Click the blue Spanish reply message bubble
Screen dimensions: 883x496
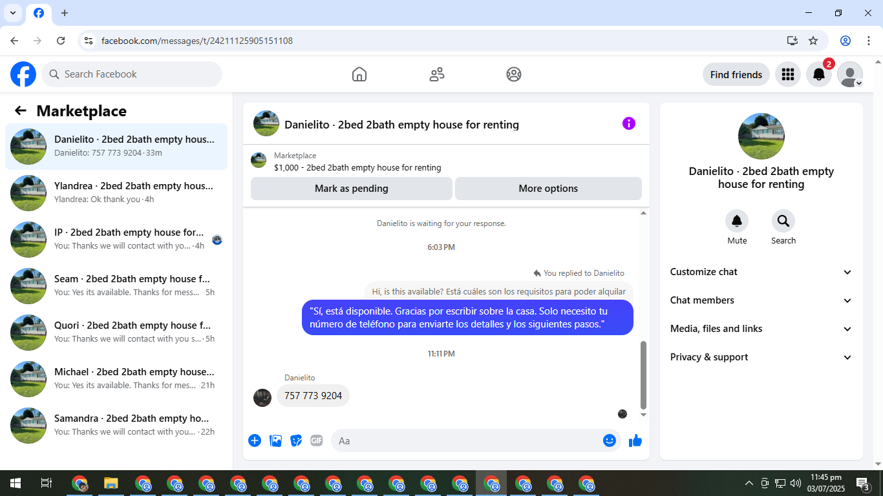tap(467, 317)
